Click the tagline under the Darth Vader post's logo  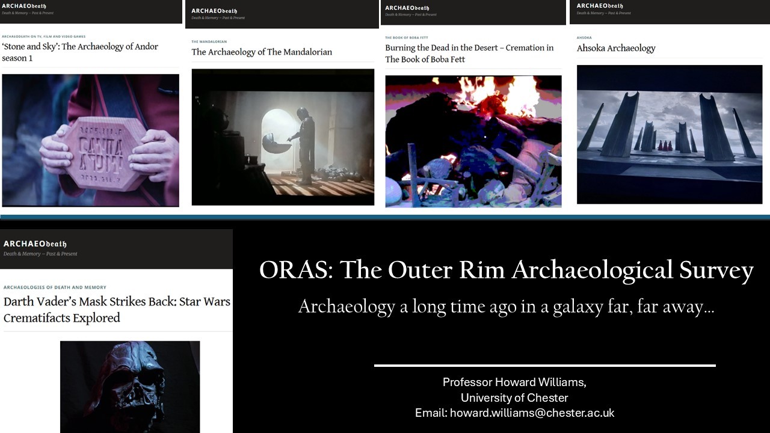[40, 254]
